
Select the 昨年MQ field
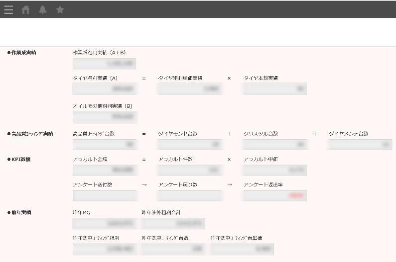pos(104,224)
